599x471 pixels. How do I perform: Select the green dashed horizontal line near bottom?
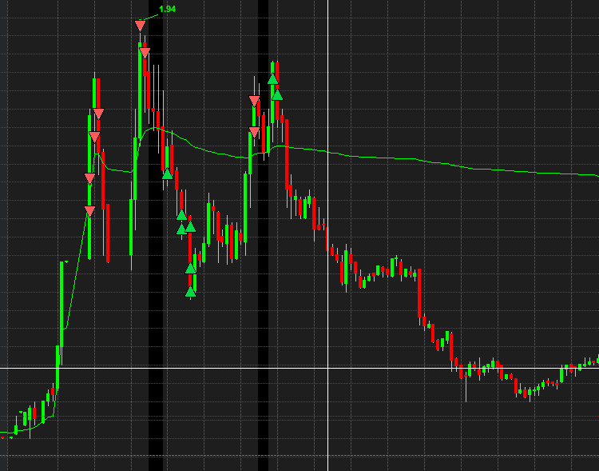299,456
